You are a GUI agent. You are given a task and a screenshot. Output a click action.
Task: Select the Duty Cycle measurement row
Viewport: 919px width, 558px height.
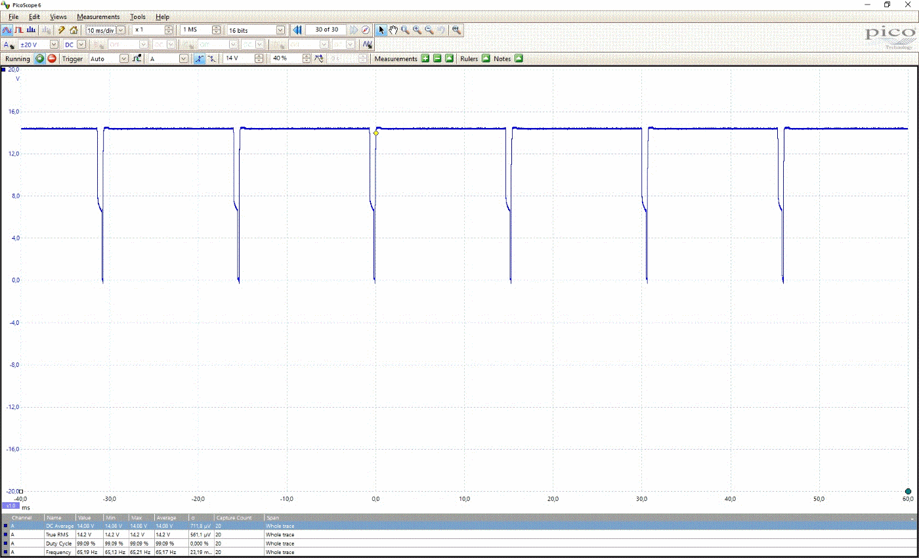[x=460, y=544]
